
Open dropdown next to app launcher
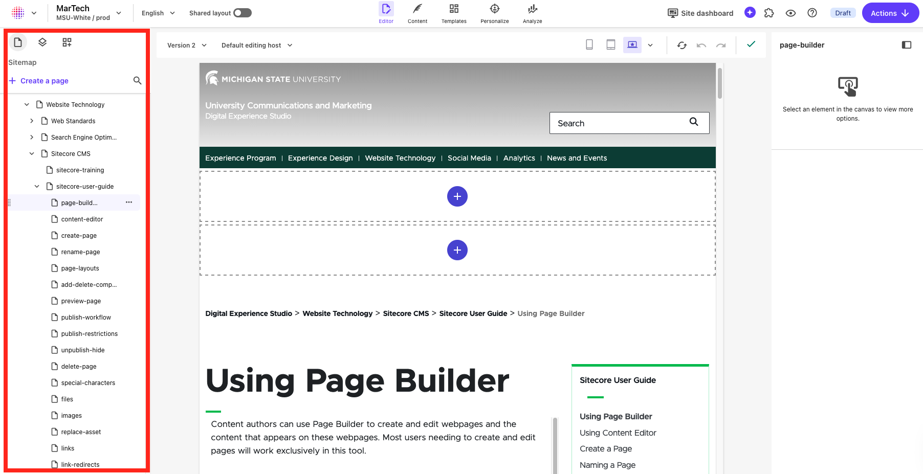coord(34,13)
